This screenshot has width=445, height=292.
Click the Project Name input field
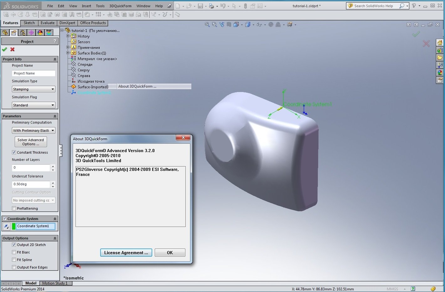[34, 73]
